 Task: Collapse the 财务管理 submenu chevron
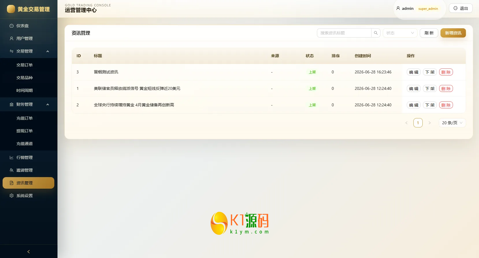point(48,104)
